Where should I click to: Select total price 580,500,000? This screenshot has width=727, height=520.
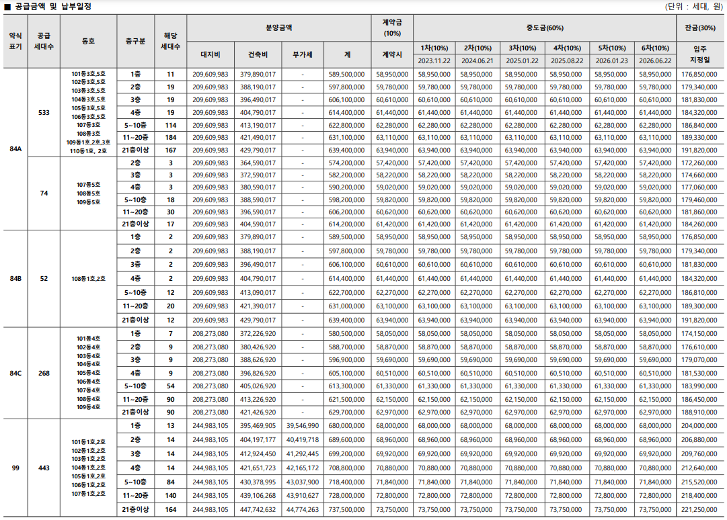click(347, 333)
